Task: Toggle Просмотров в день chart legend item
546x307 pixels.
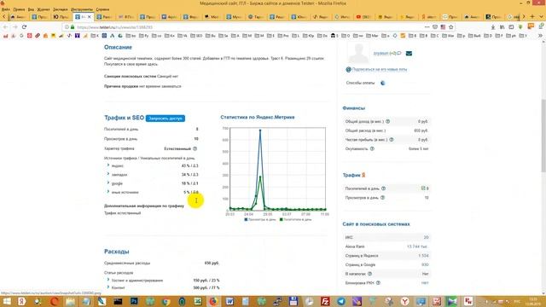Action: [x=259, y=220]
